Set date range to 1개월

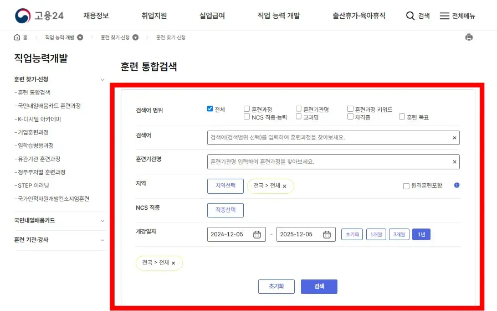tap(376, 235)
